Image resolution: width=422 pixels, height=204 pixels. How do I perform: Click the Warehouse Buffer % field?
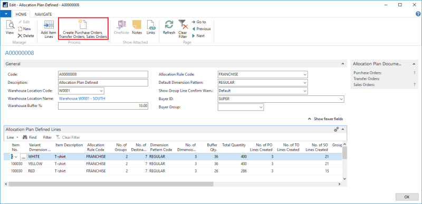pyautogui.click(x=103, y=106)
